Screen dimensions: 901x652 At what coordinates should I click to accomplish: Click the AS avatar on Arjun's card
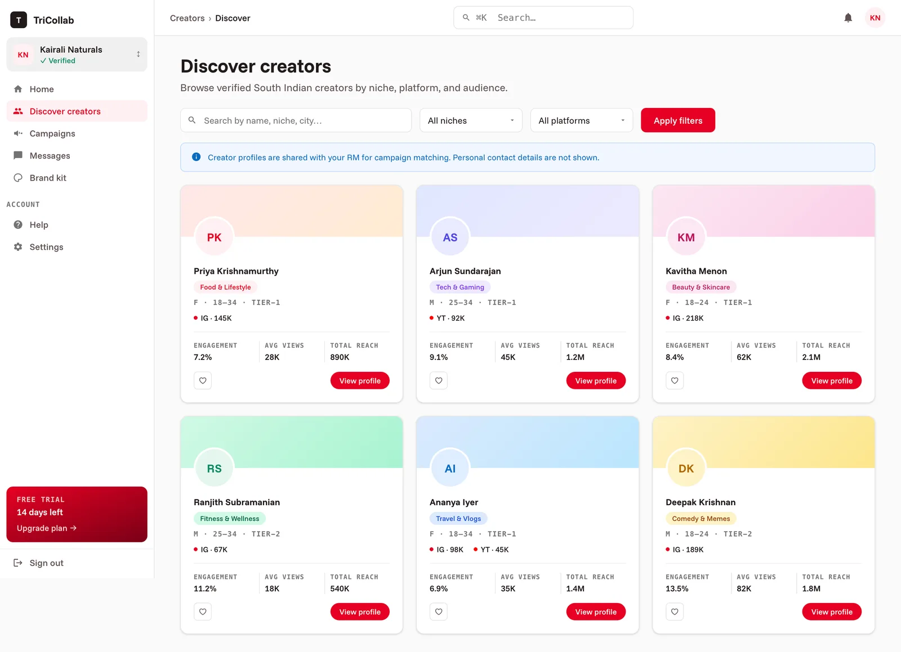pyautogui.click(x=450, y=237)
